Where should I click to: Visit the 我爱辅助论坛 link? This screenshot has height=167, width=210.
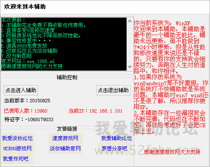coord(117,138)
